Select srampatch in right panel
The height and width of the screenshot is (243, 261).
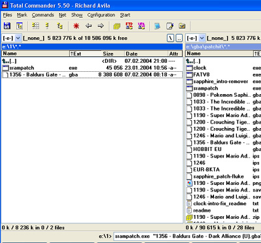(x=223, y=88)
